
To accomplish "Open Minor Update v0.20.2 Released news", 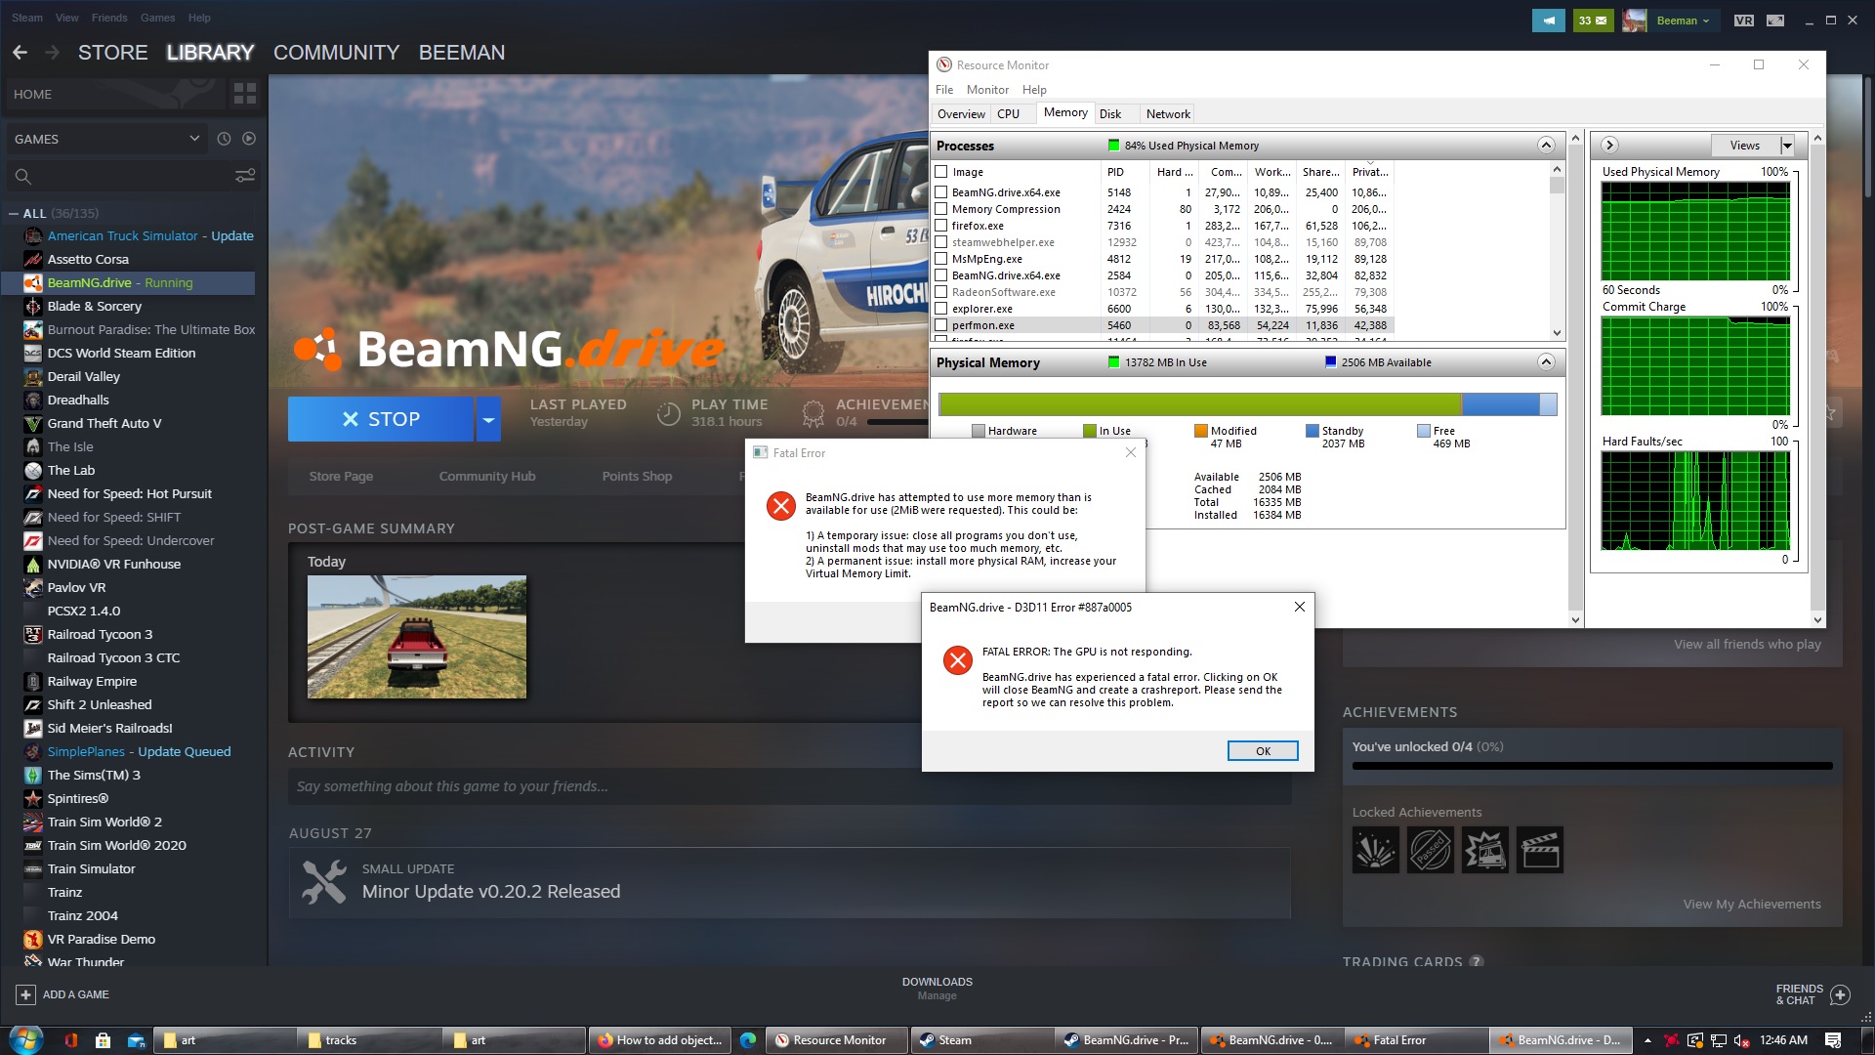I will click(491, 892).
